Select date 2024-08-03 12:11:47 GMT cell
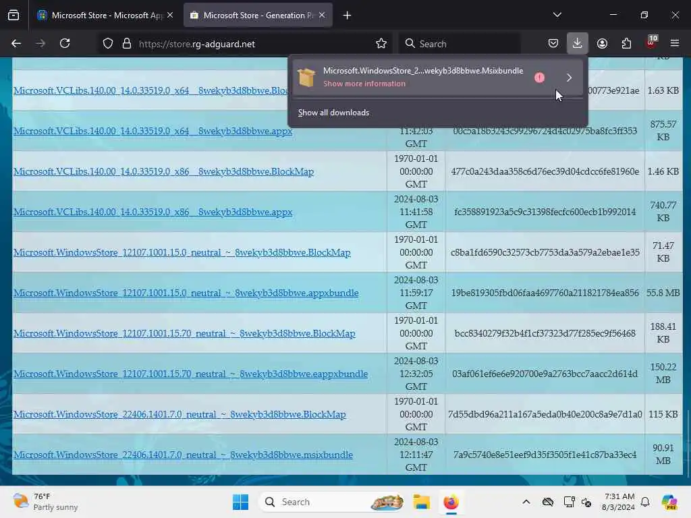This screenshot has height=518, width=691. [416, 455]
